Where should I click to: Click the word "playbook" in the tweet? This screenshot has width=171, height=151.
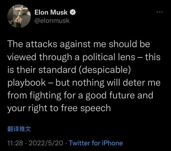pyautogui.click(x=27, y=83)
